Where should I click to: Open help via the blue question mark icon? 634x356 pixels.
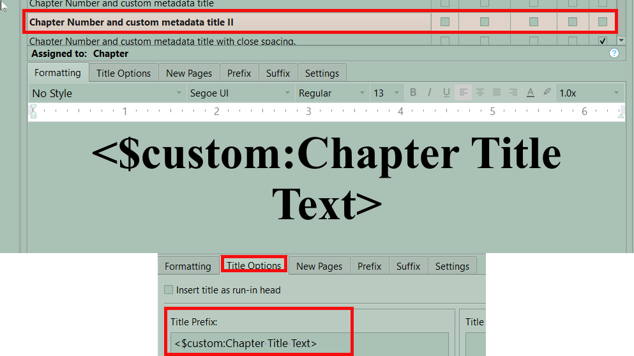click(614, 54)
